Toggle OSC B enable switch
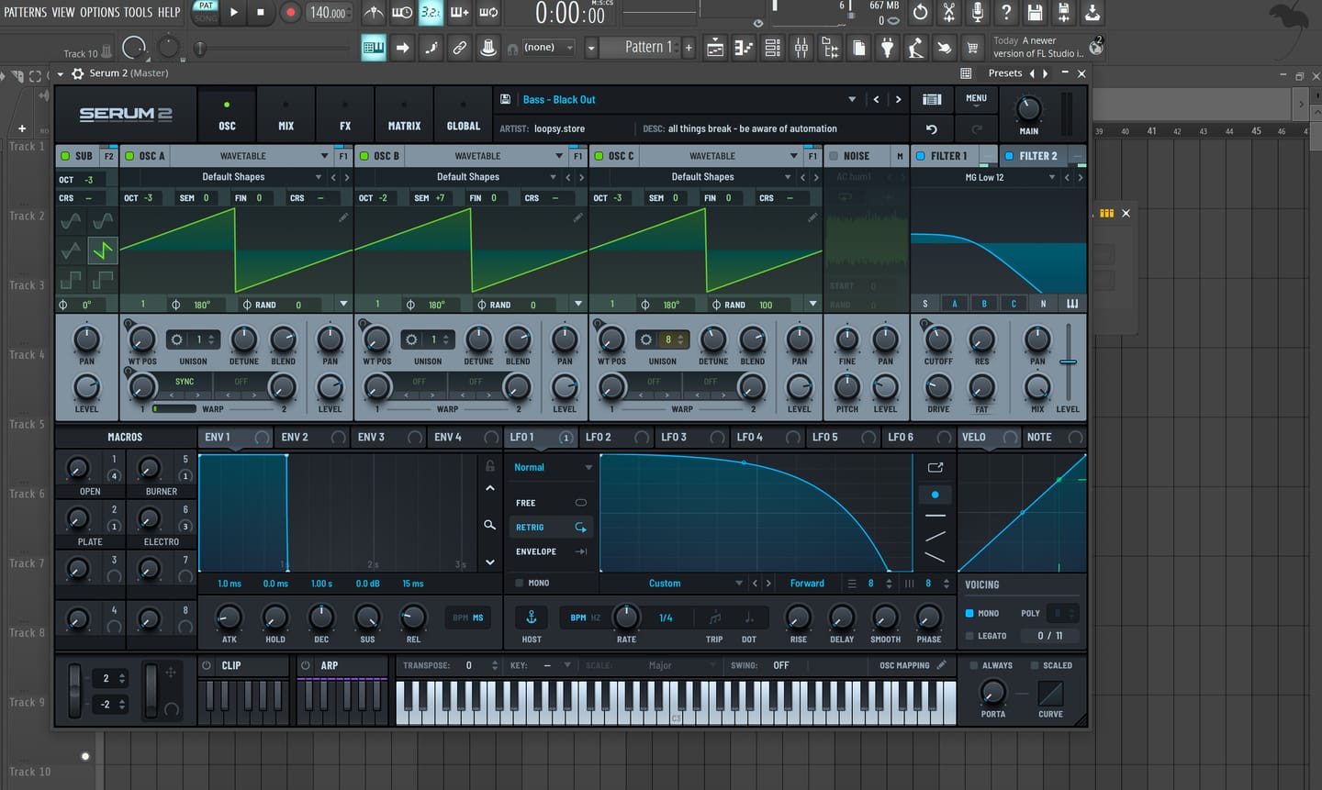The width and height of the screenshot is (1322, 790). pyautogui.click(x=364, y=156)
